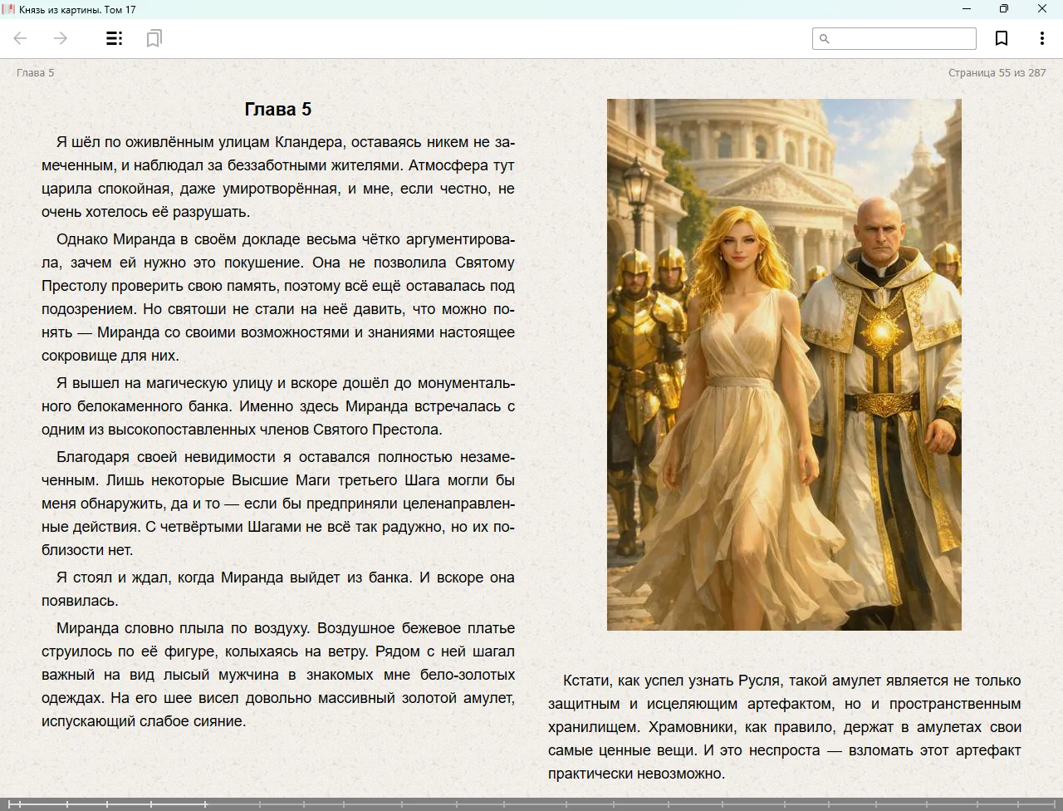Restore down the reader window
Image resolution: width=1063 pixels, height=811 pixels.
coord(1004,9)
